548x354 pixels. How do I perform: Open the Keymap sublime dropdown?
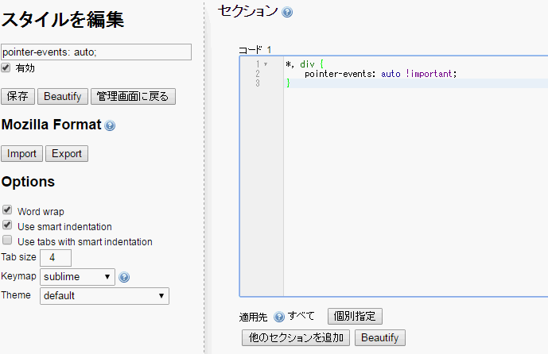pos(77,277)
